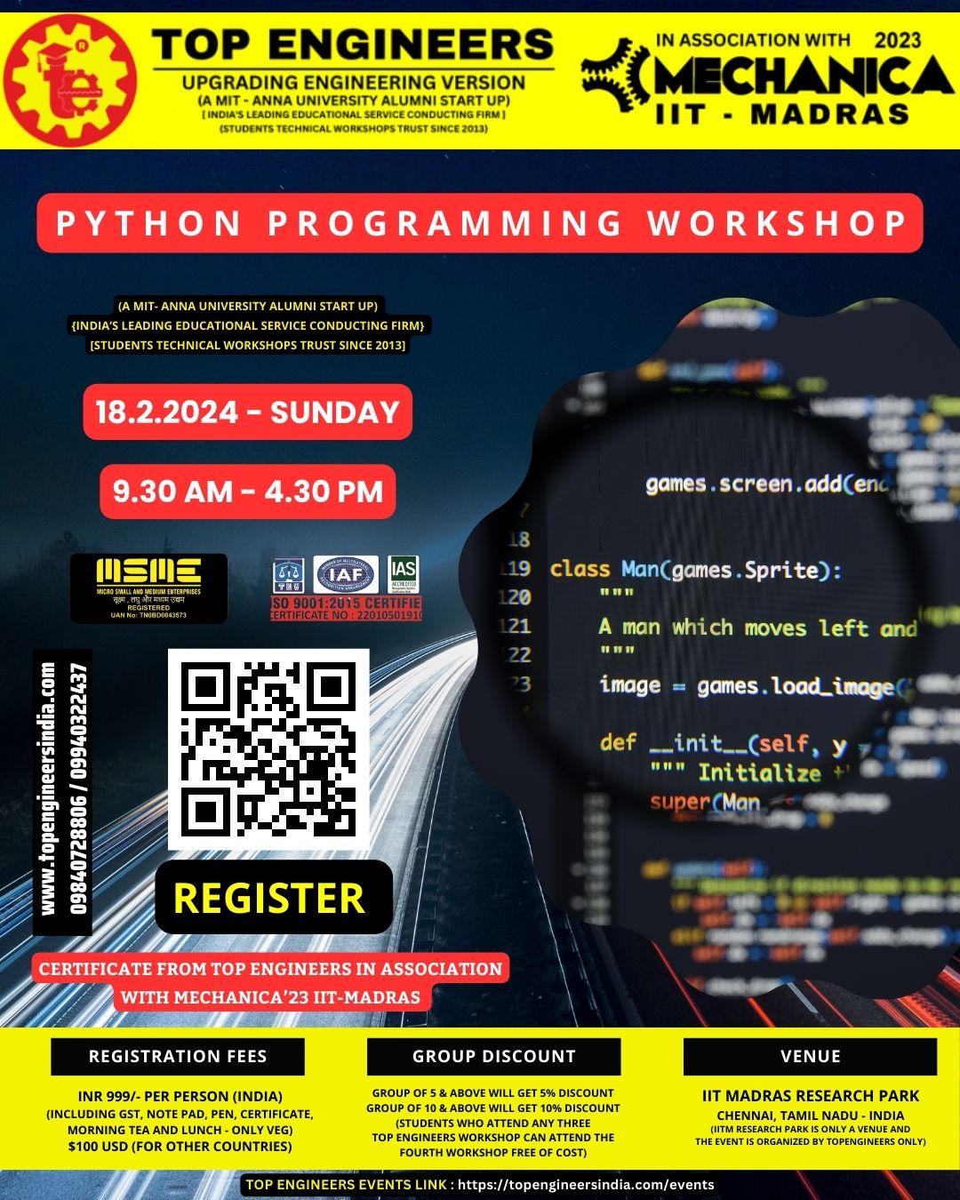Select the 9.30 AM - 4.30 PM badge
The width and height of the screenshot is (960, 1200).
tap(248, 492)
